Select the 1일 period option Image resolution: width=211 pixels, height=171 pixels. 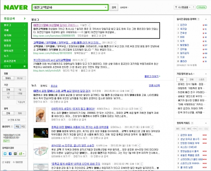click(20, 90)
